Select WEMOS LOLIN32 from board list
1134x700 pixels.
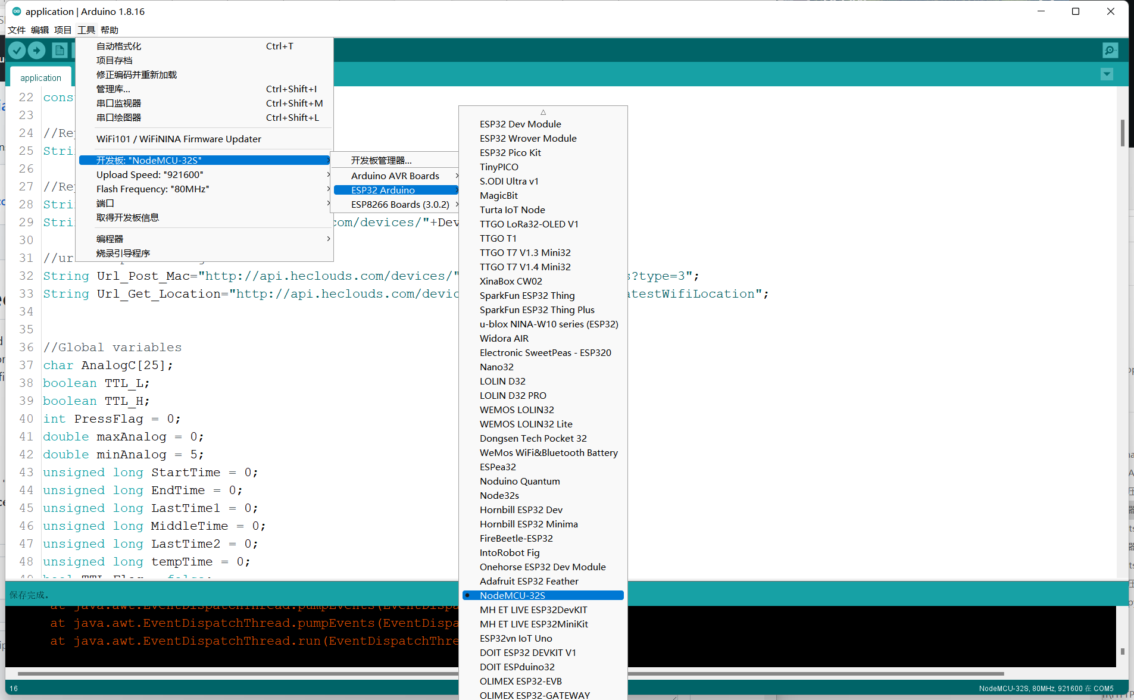click(x=517, y=410)
